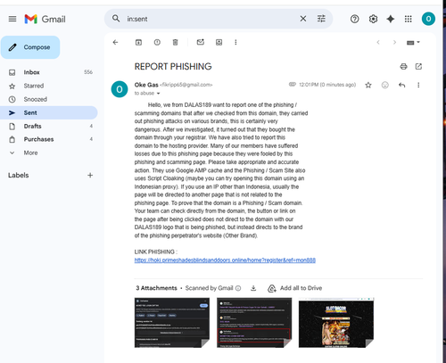Viewport: 446px width, 363px height.
Task: Open the Support help icon
Action: click(354, 19)
